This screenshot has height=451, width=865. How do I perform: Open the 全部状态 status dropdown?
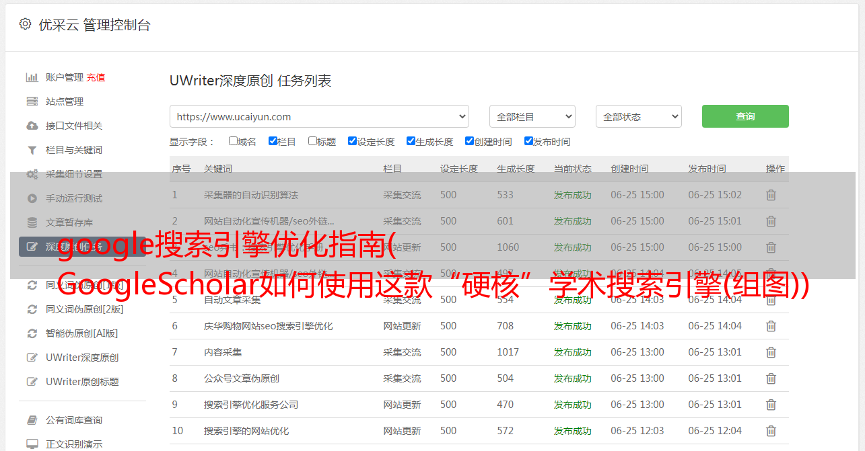[x=638, y=116]
